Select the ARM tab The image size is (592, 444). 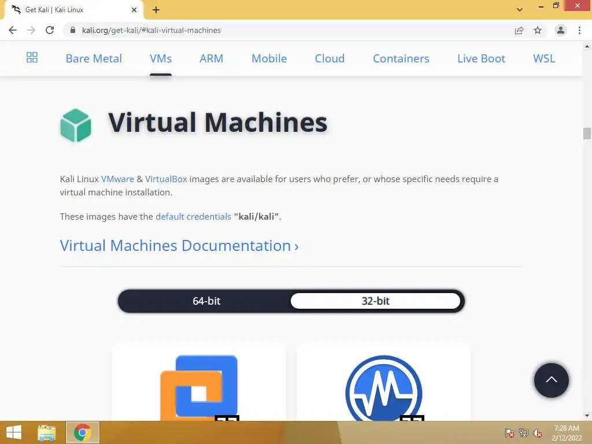(212, 58)
